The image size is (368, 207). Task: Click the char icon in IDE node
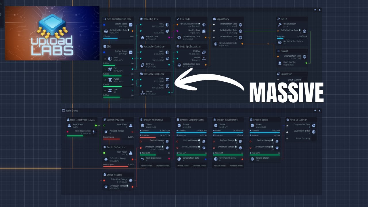[110, 90]
